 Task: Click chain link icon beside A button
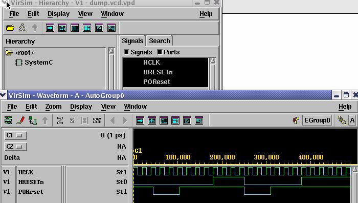click(x=342, y=120)
